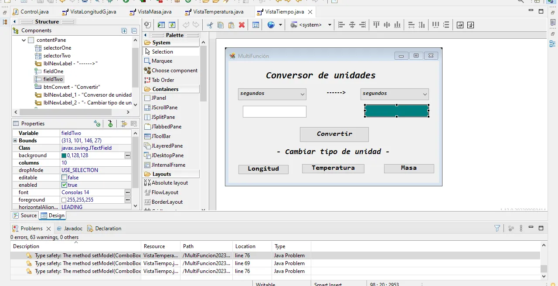Click the empty white text field in preview
This screenshot has height=286, width=558.
(x=275, y=112)
